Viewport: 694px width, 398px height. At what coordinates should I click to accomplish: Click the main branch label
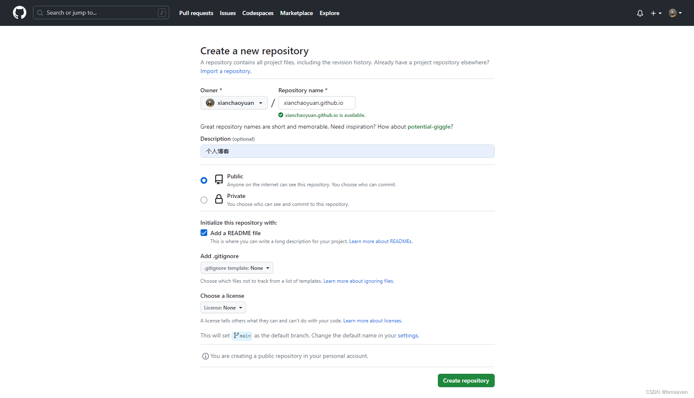pyautogui.click(x=242, y=336)
